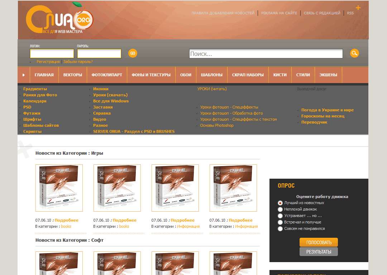Open the Шрифты category link
This screenshot has width=387, height=275.
click(32, 119)
